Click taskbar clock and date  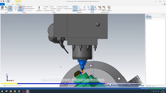[163, 91]
